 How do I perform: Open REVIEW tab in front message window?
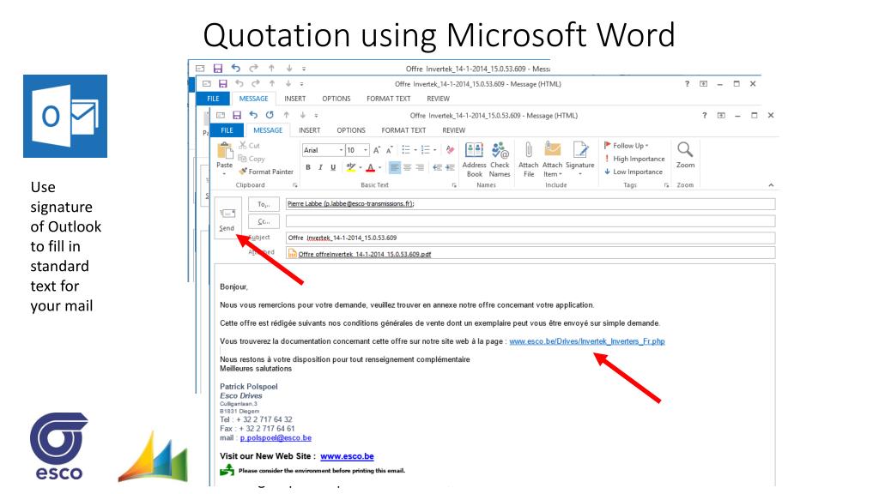click(x=453, y=130)
